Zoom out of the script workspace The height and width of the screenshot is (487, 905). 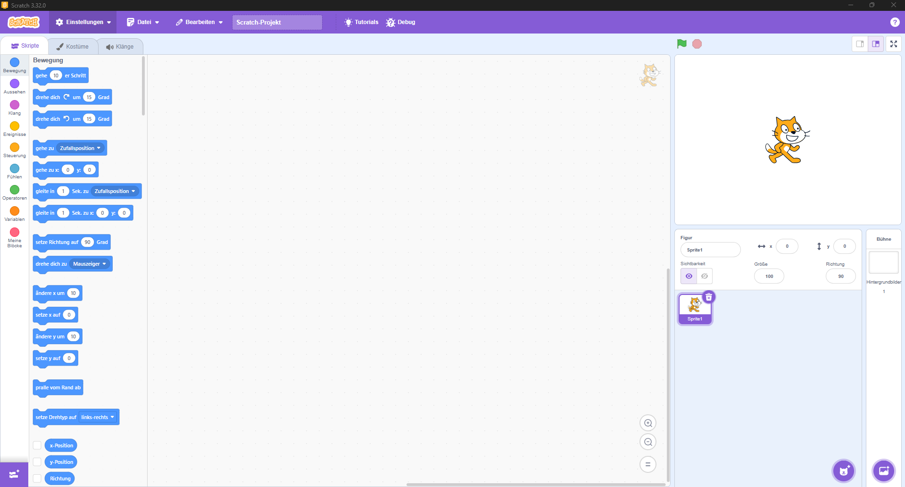click(x=648, y=442)
